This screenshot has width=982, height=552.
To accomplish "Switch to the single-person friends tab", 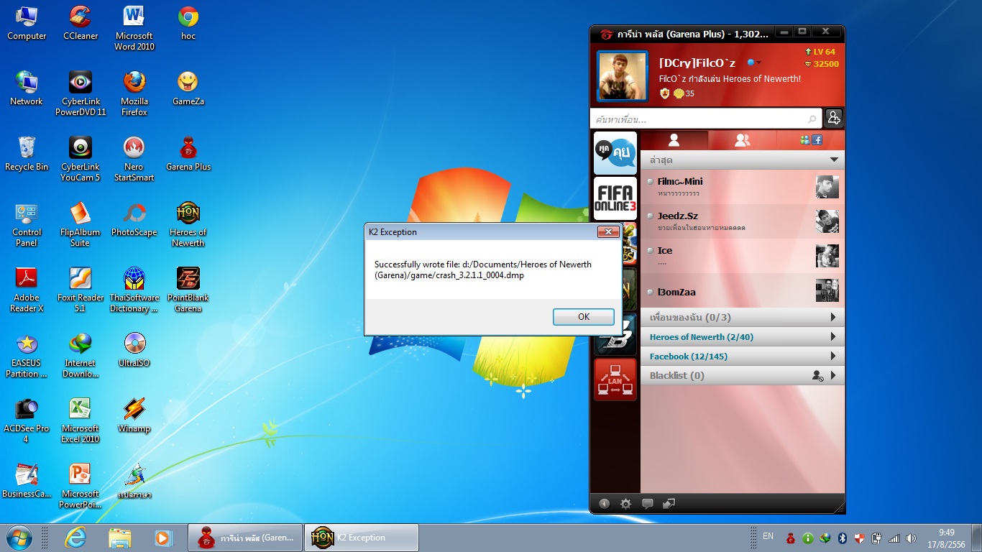I will click(674, 140).
